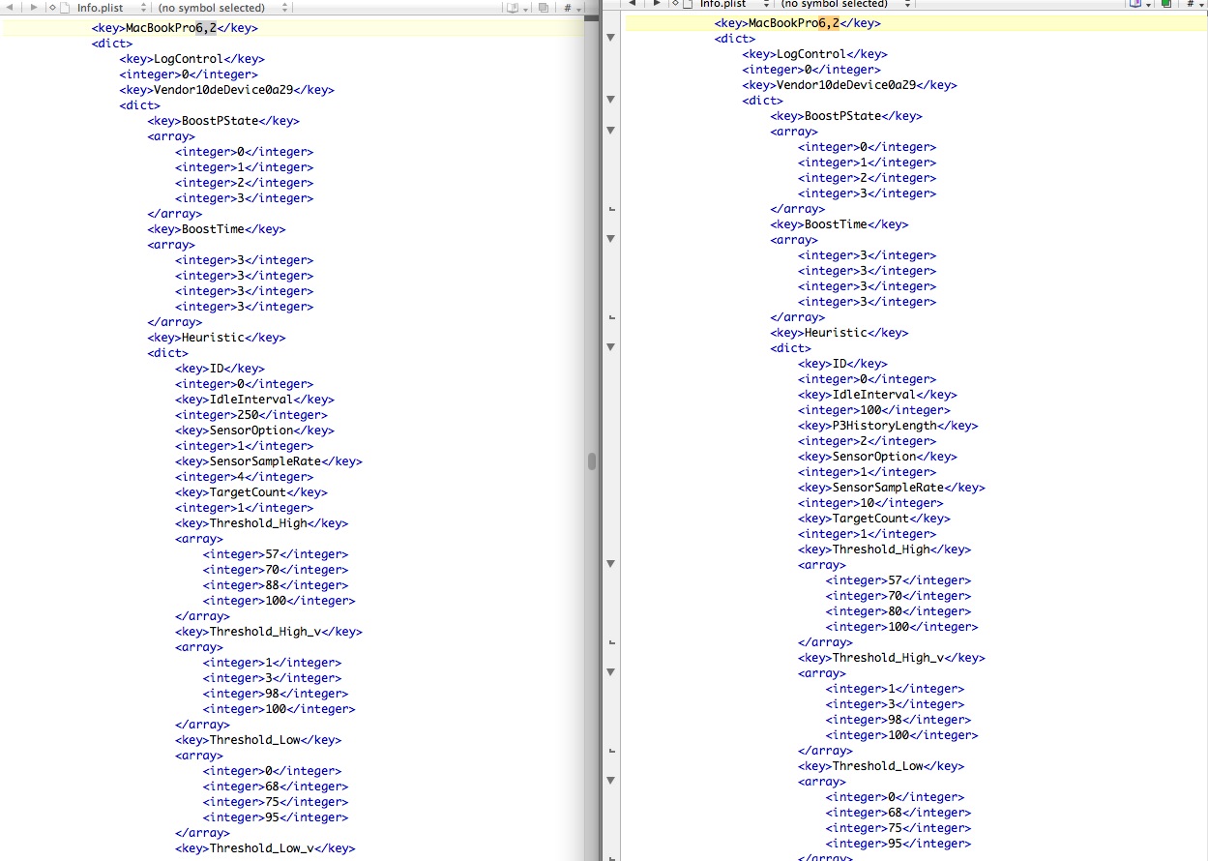
Task: Open the right pane symbol popup (no symbol selected)
Action: (846, 4)
